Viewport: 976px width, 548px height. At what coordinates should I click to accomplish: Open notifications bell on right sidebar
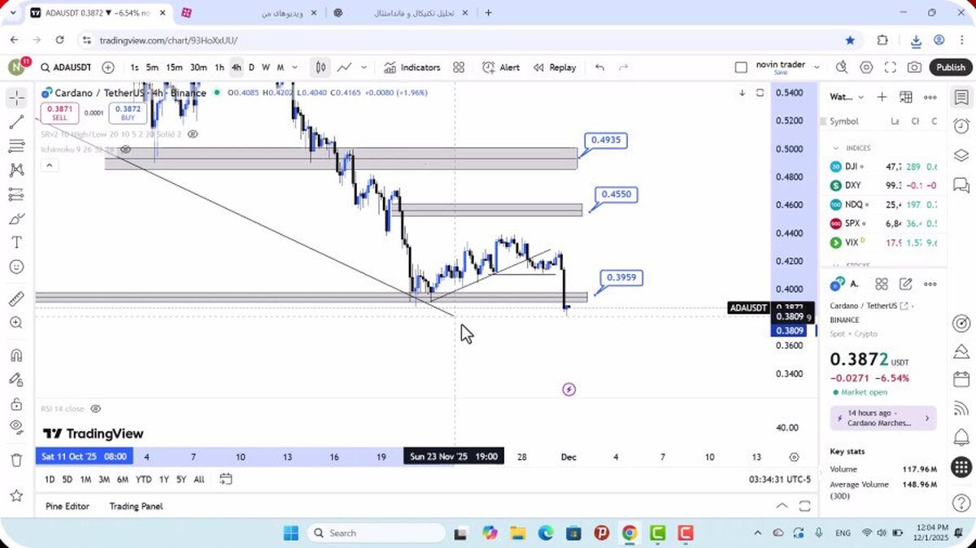point(961,437)
